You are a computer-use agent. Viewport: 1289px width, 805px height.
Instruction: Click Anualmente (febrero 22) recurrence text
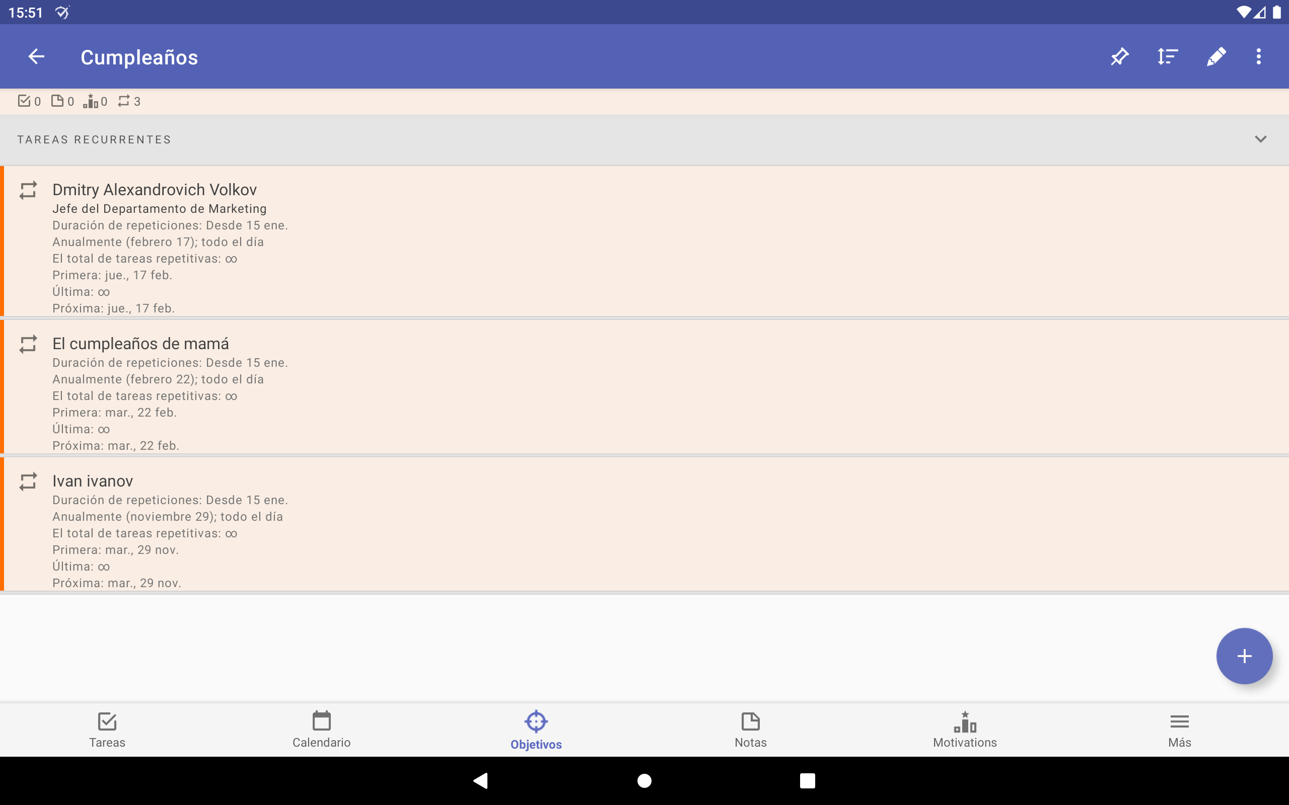(158, 379)
